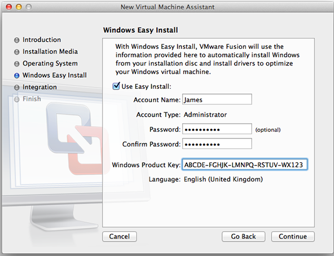Viewport: 334px width, 256px height.
Task: Click the gray bullet beside Introduction
Action: pos(17,40)
